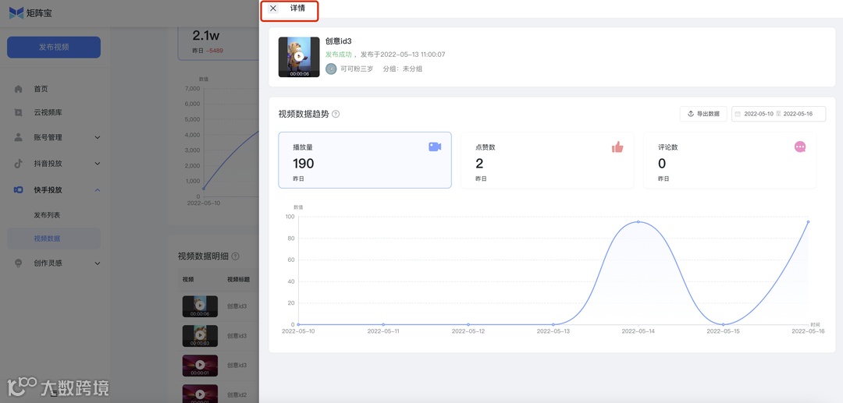Click 导出数据 export button

703,114
